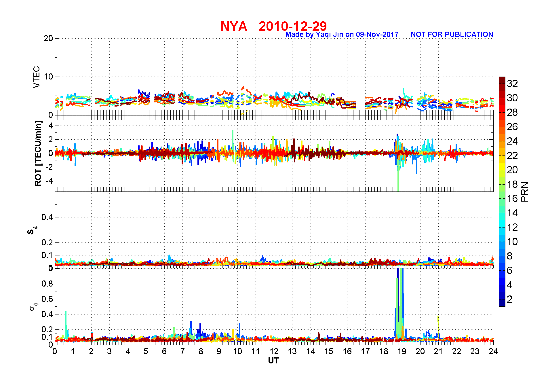Click the UT axis tick label 17
This screenshot has height=383, width=548.
click(x=366, y=352)
